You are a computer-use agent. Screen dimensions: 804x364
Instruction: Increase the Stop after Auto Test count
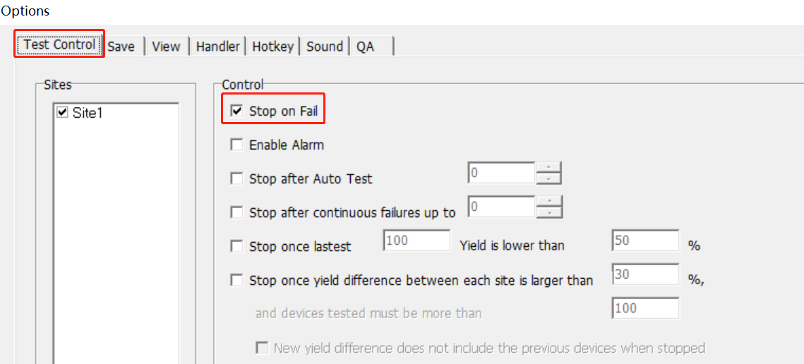[x=548, y=167]
